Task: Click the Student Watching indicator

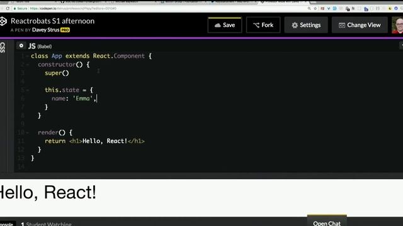Action: (46, 224)
